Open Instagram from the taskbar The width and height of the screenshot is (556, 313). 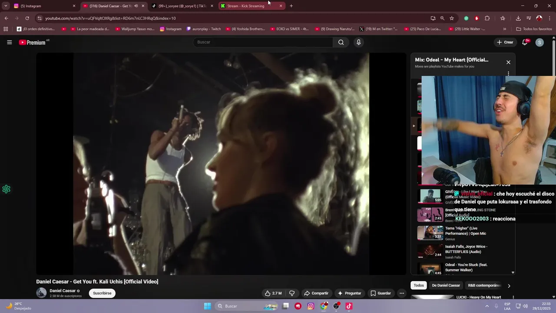[311, 306]
